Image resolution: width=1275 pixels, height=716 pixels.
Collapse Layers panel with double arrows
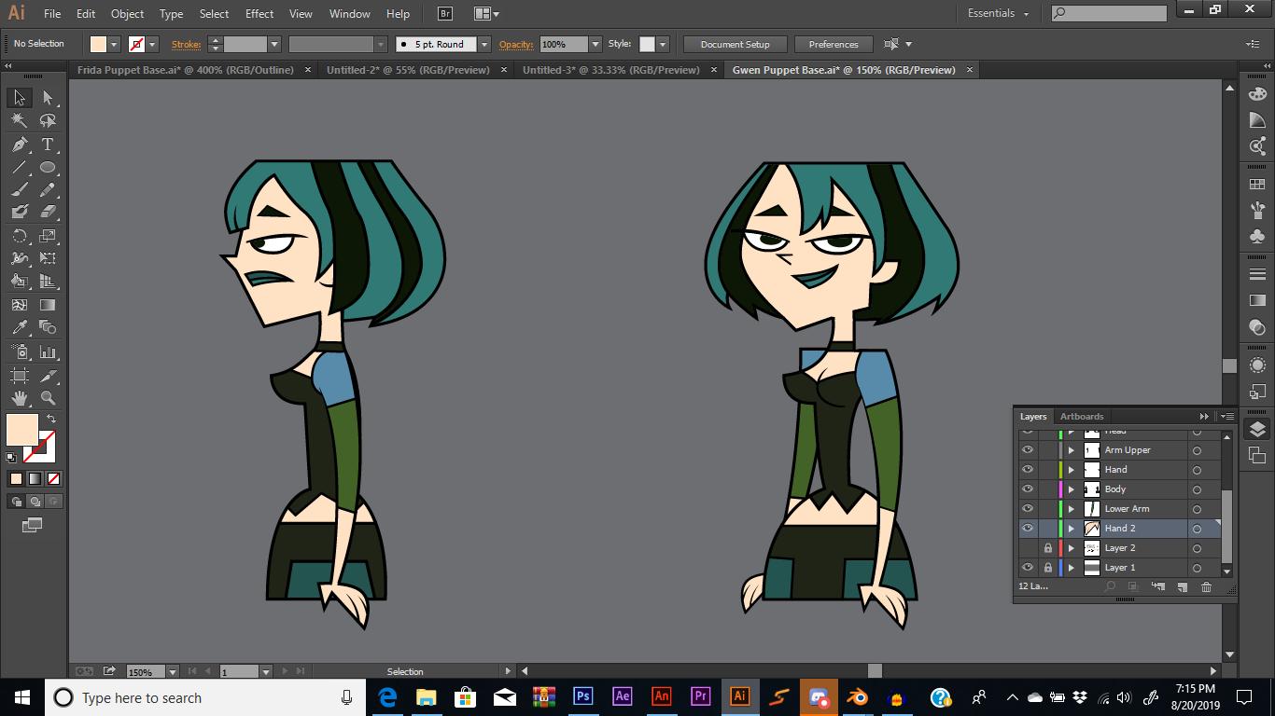click(1204, 417)
